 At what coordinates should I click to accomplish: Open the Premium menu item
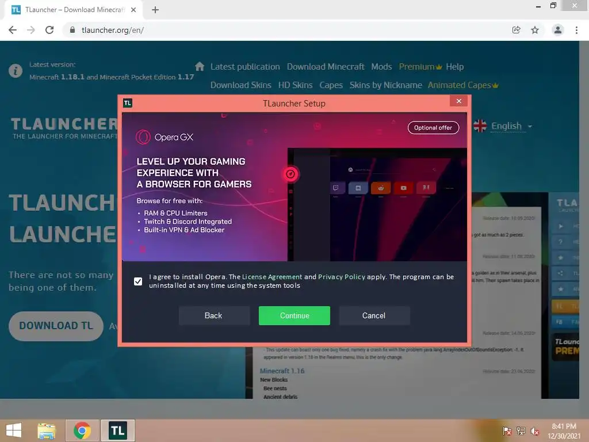(420, 67)
